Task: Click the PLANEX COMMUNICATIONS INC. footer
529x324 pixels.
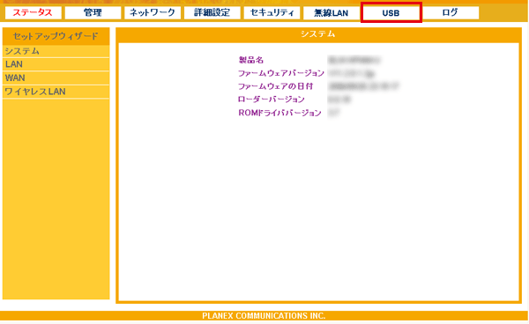Action: coord(264,316)
